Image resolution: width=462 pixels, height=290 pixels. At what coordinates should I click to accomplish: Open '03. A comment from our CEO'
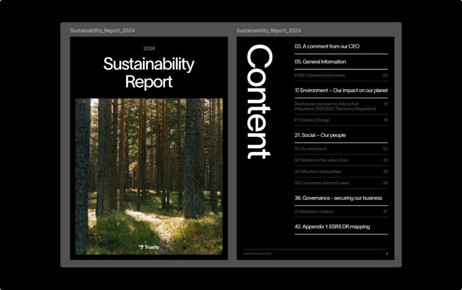(327, 46)
